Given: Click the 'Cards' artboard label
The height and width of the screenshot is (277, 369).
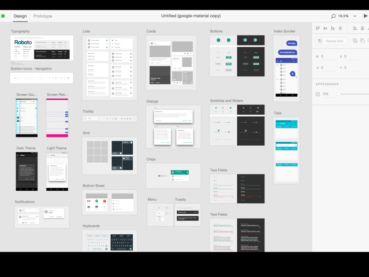Looking at the screenshot, I should pos(151,31).
